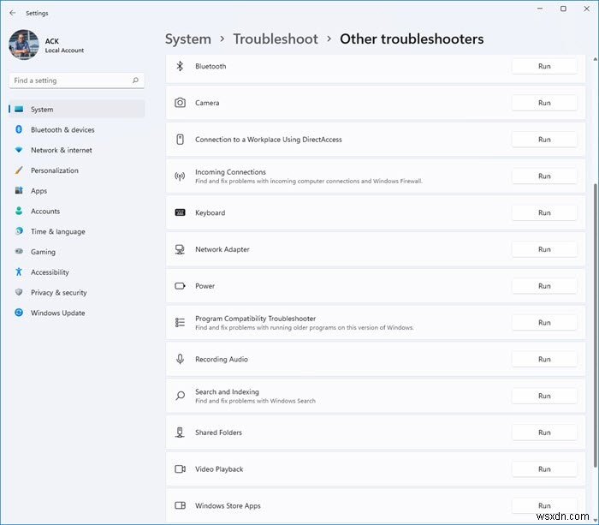Click the Network & internet wifi icon
This screenshot has height=525, width=599.
(x=19, y=150)
